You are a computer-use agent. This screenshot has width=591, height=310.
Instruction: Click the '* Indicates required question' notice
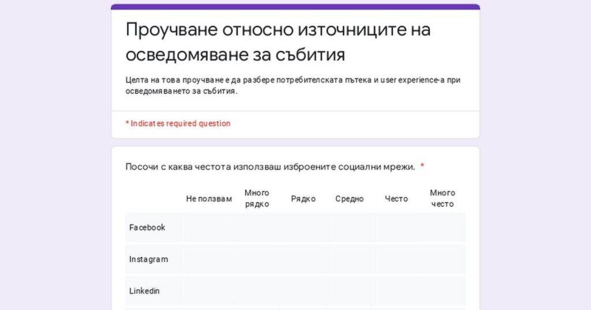[x=178, y=123]
